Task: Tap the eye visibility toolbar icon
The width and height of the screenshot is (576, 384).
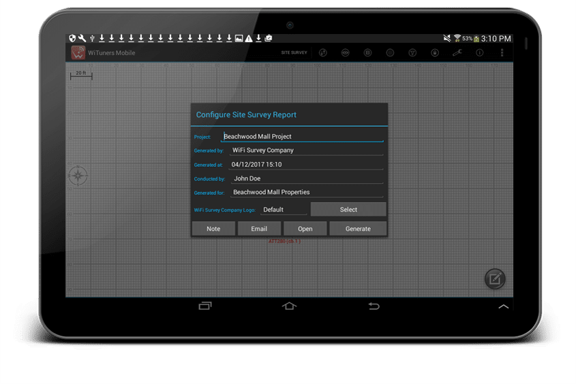Action: pyautogui.click(x=346, y=53)
